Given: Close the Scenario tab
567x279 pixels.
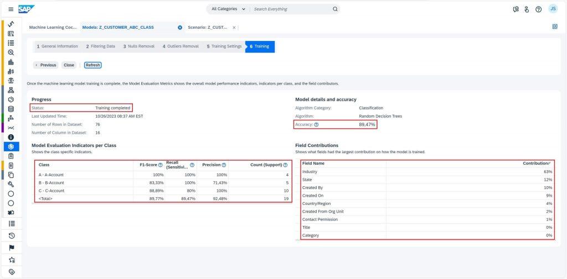Looking at the screenshot, I should [x=234, y=28].
